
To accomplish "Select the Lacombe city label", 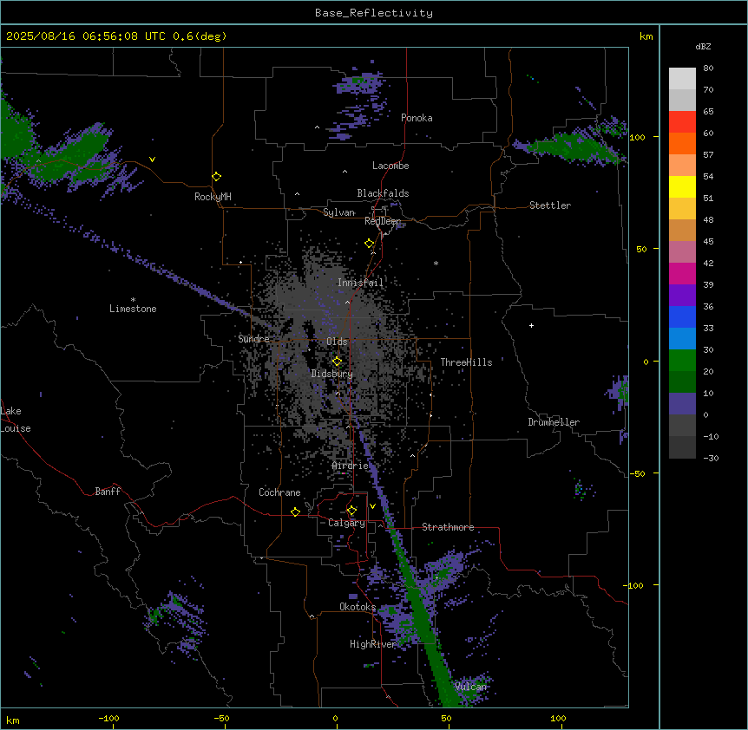I will [x=390, y=166].
